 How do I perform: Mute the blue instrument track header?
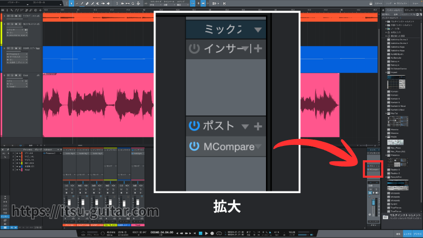point(8,48)
